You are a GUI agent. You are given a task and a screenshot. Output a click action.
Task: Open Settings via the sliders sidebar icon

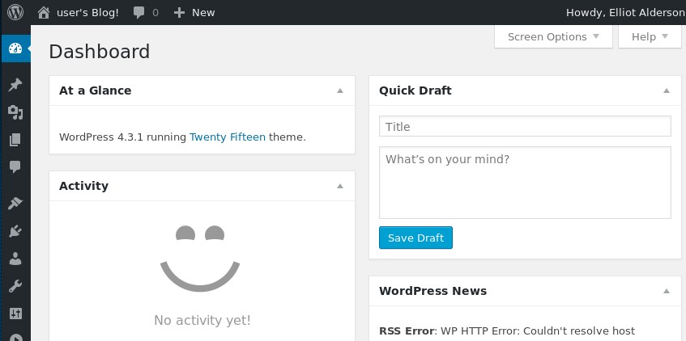click(x=15, y=314)
